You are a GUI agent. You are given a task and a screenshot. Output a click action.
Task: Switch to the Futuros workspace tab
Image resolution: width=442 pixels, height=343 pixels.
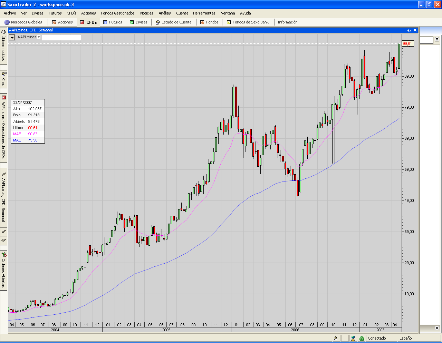(x=113, y=22)
